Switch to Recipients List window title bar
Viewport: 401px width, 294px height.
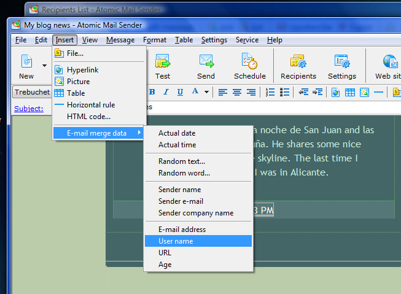pyautogui.click(x=212, y=10)
